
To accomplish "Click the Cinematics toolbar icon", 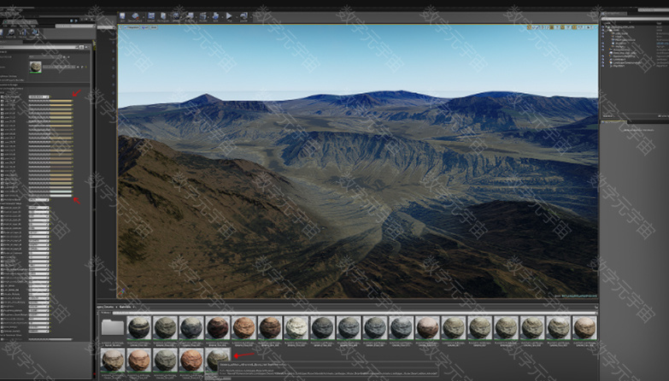I will 203,16.
